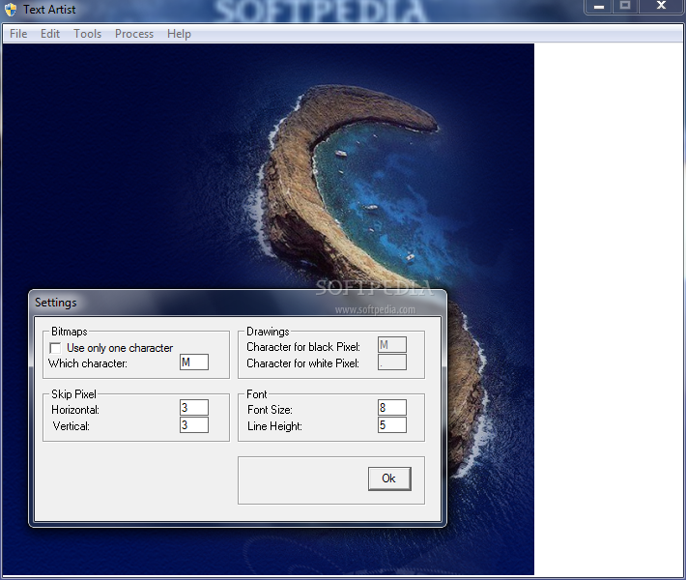Close the Text Artist window
Image resolution: width=686 pixels, height=580 pixels.
pos(661,6)
